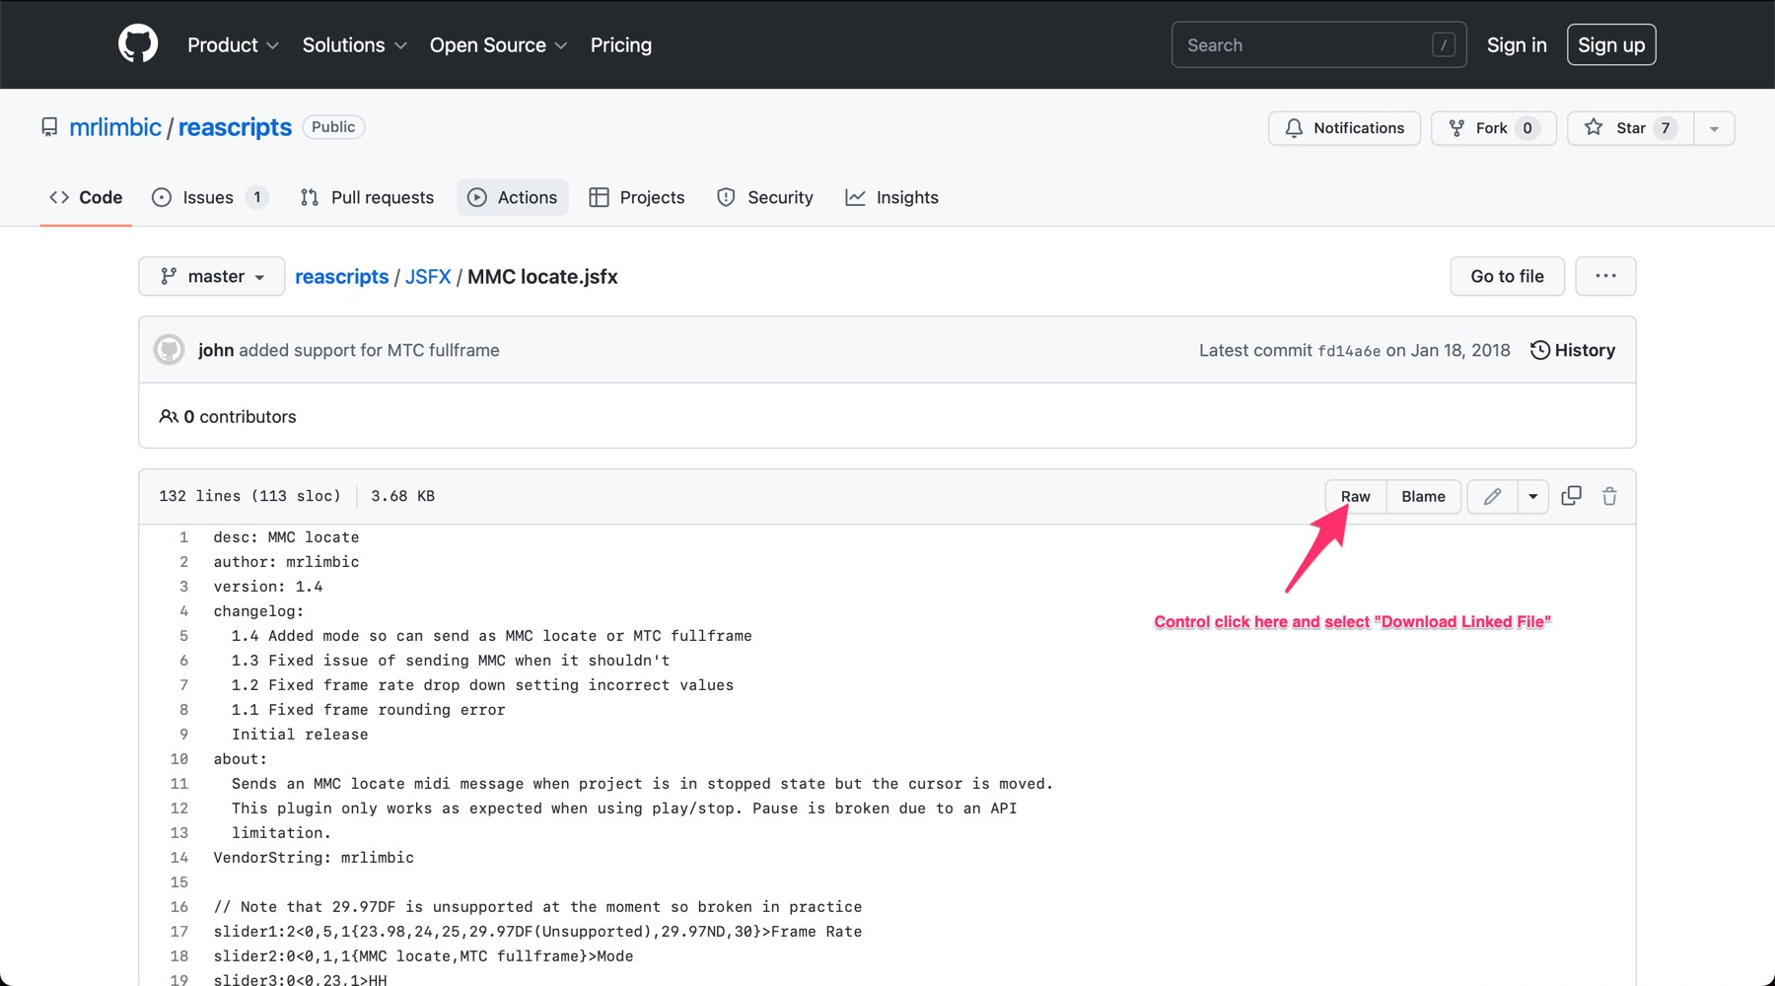Viewport: 1775px width, 986px height.
Task: View the file History
Action: [1573, 350]
